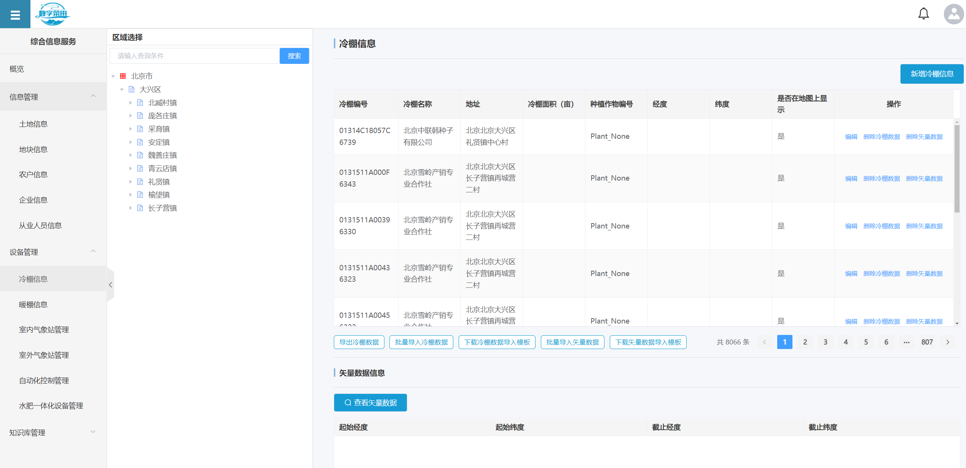This screenshot has width=966, height=468.
Task: Focus the 请输入查询条件 search field
Action: (195, 56)
